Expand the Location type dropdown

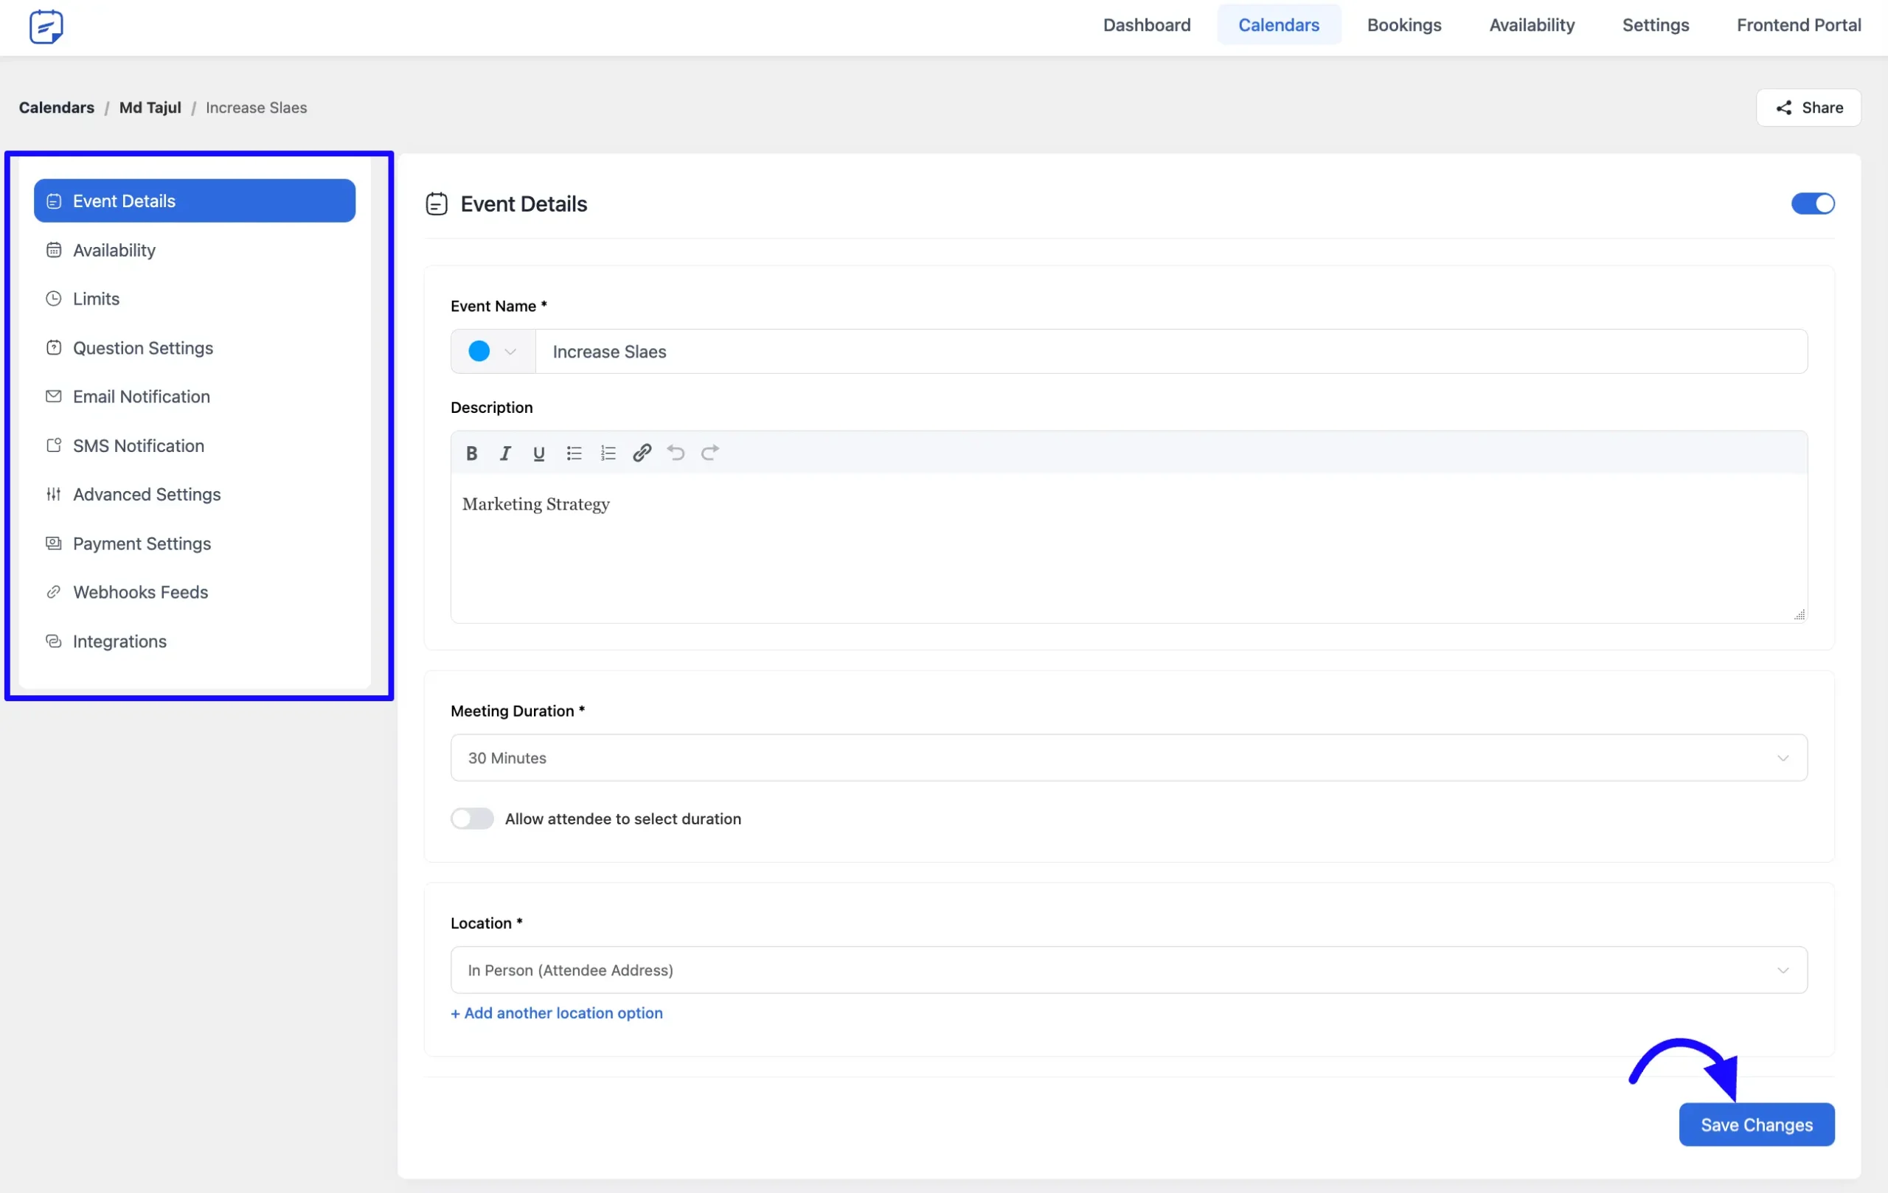pos(1128,970)
